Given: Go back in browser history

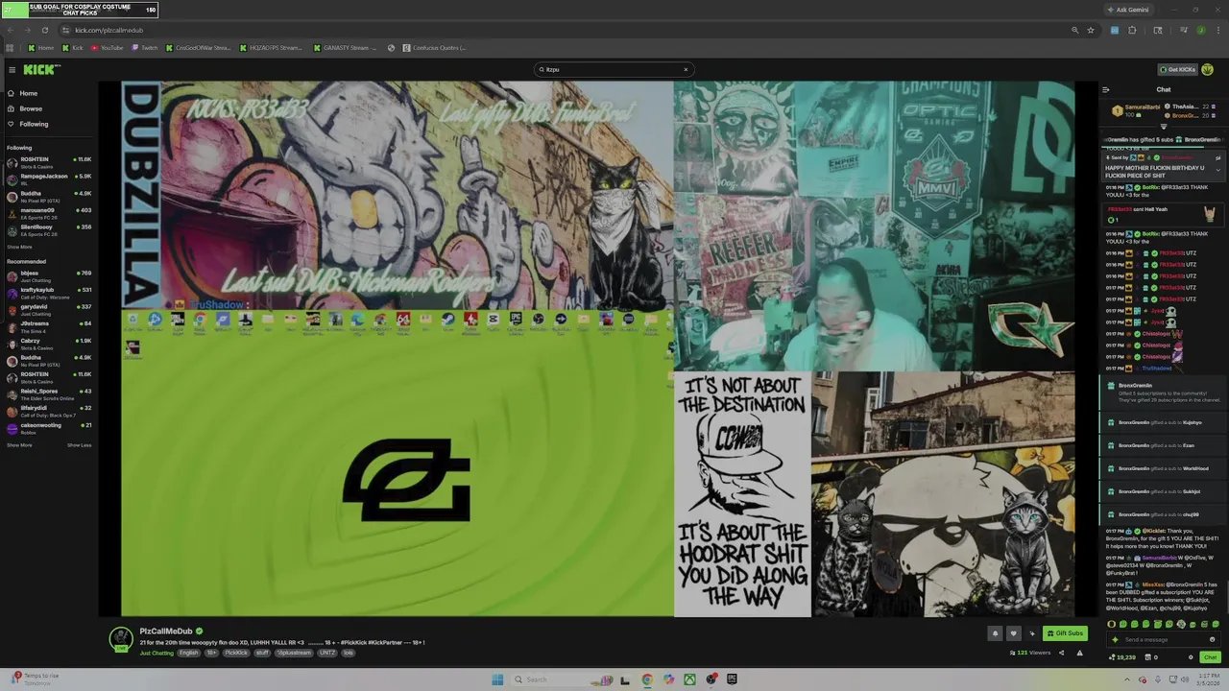Looking at the screenshot, I should (x=10, y=30).
